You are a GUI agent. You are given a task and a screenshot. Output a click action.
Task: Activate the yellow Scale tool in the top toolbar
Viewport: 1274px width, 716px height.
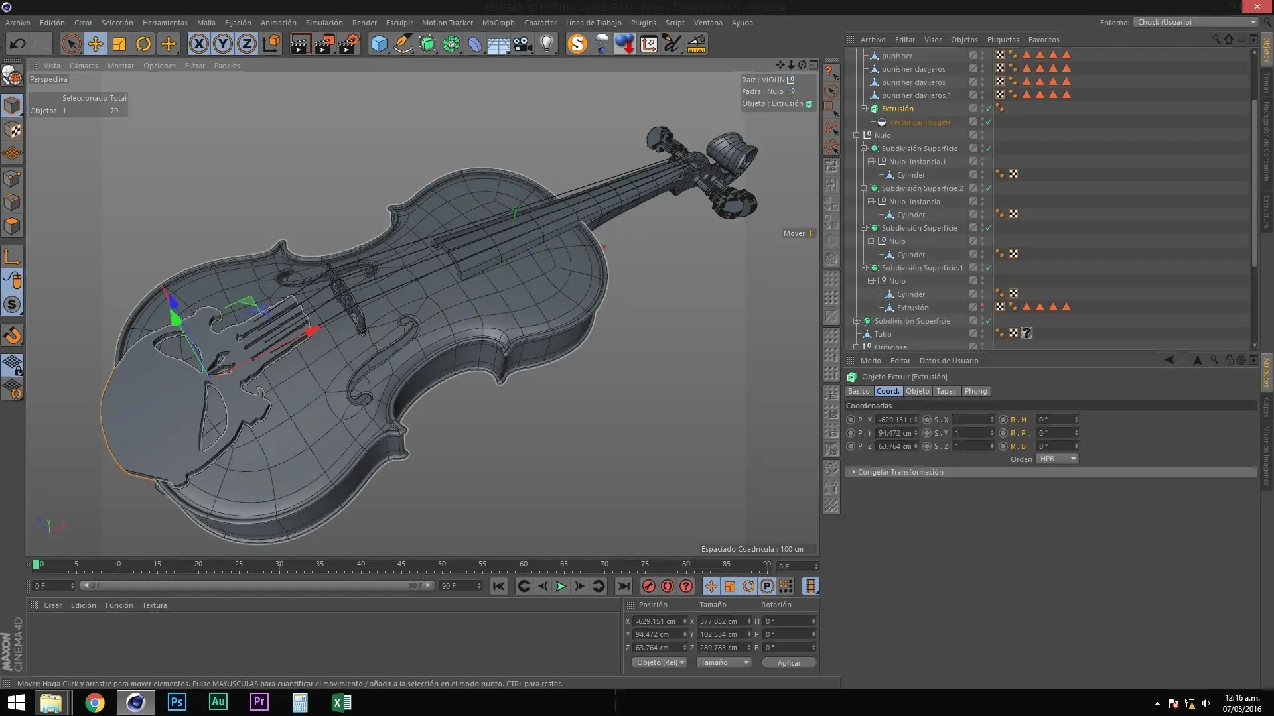(119, 44)
